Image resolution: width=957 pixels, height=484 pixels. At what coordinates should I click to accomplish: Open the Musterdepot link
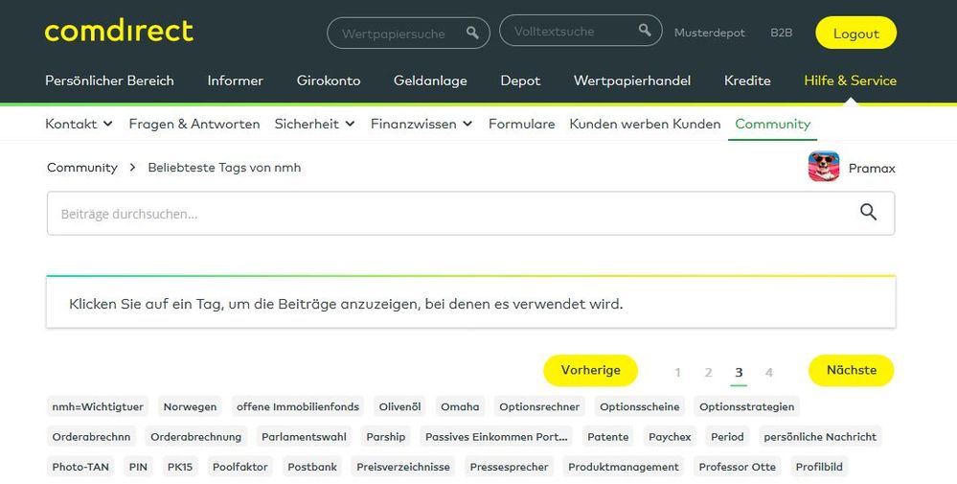click(x=709, y=33)
